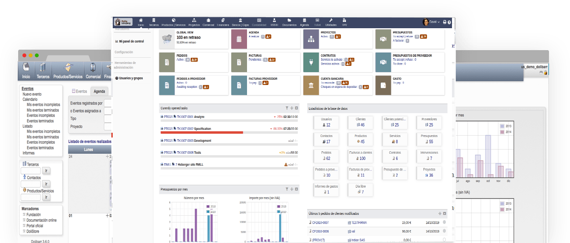This screenshot has width=570, height=243.
Task: Open Financiera module in top navbar
Action: (x=223, y=22)
